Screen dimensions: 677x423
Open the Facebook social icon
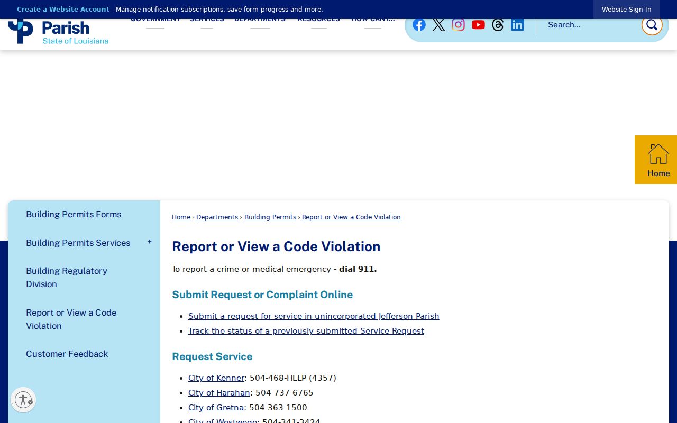(419, 25)
